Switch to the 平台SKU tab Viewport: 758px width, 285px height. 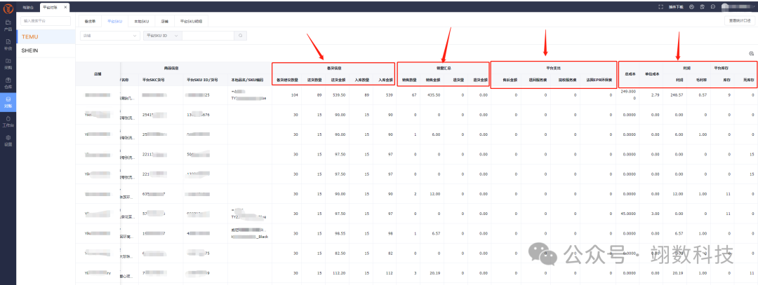114,21
